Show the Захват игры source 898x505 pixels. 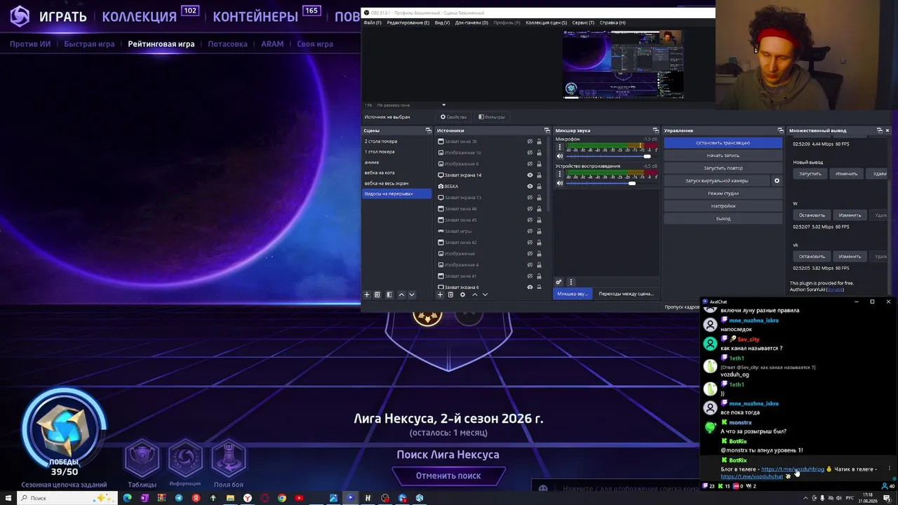(x=530, y=231)
